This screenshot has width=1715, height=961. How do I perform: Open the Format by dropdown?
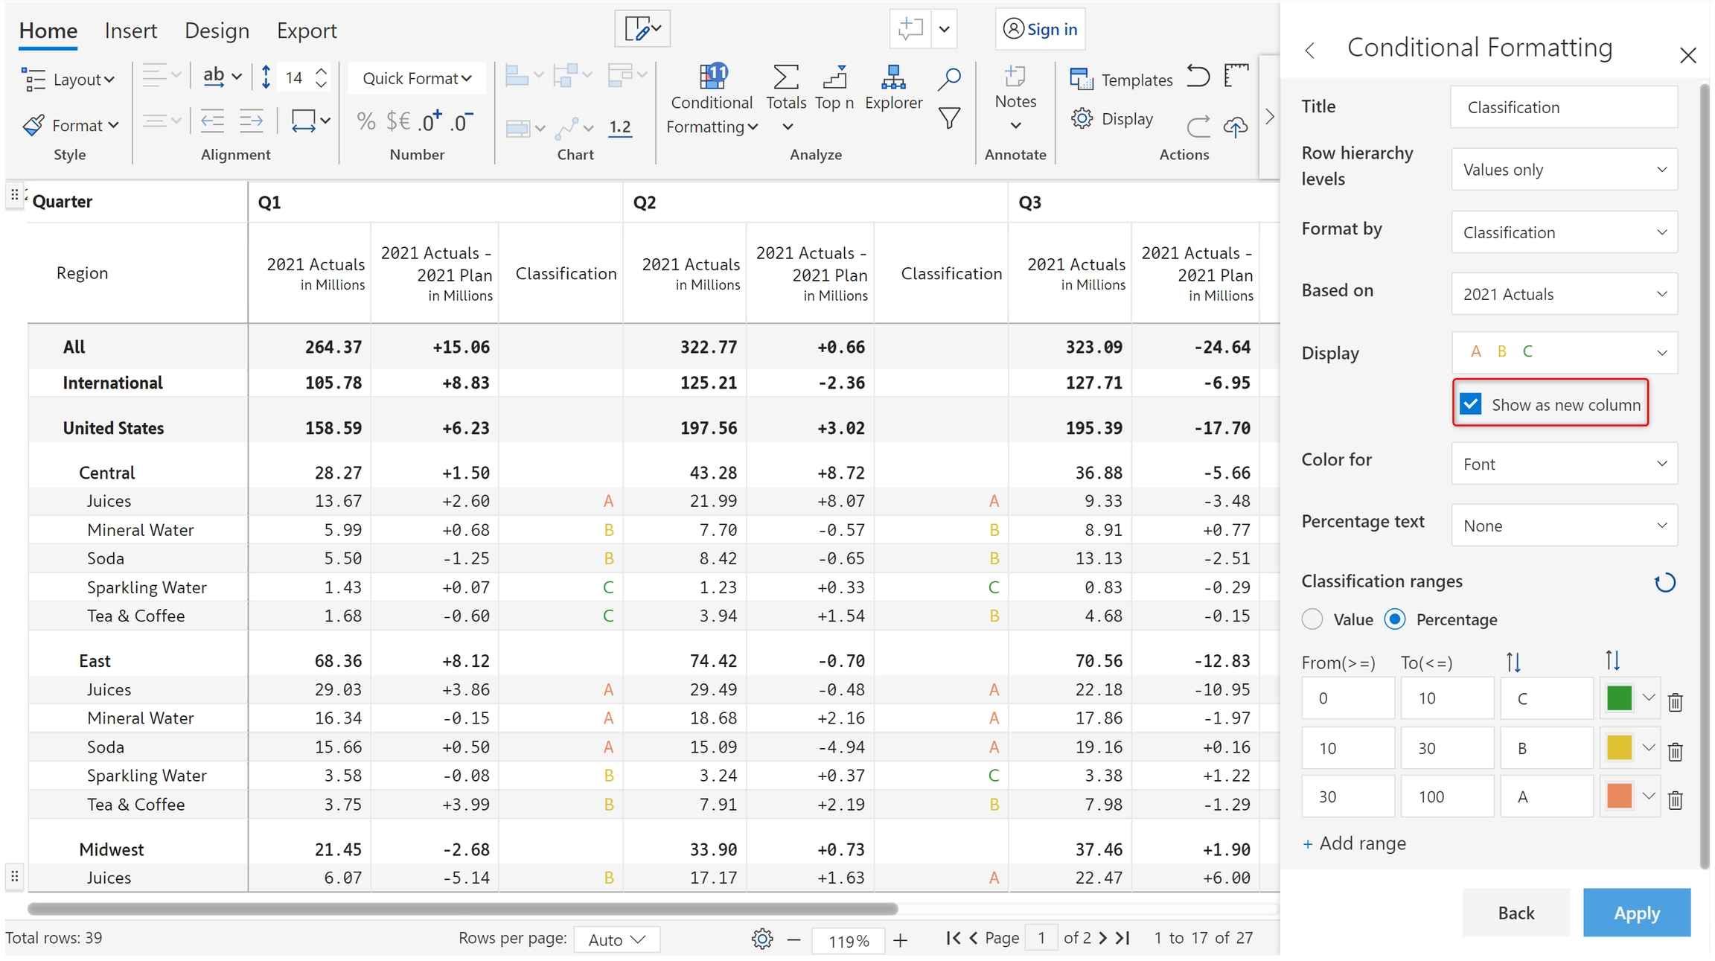1564,232
